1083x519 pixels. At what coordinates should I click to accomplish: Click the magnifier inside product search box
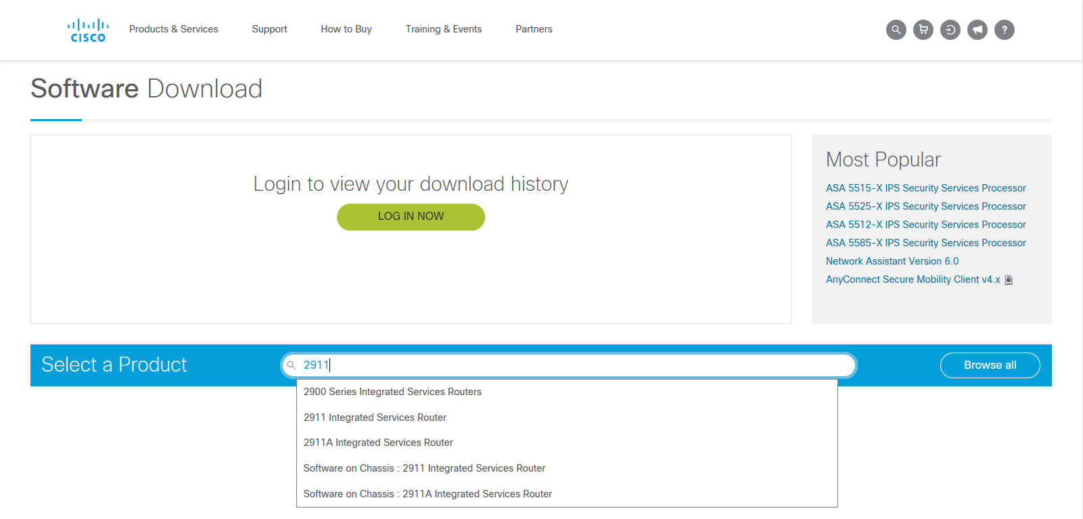292,365
